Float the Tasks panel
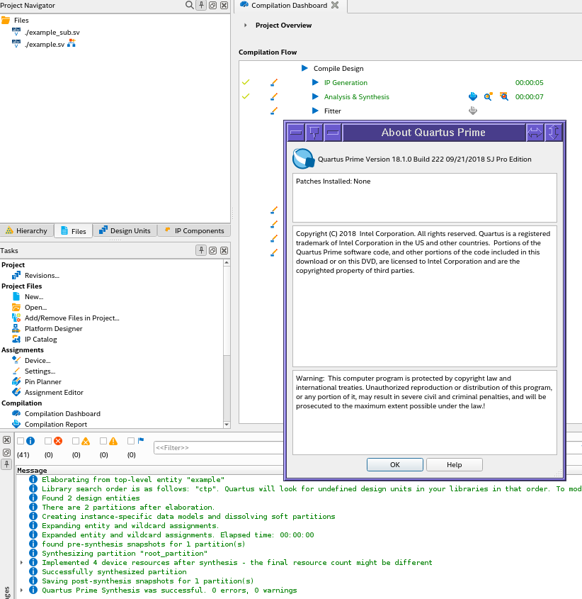 tap(213, 250)
